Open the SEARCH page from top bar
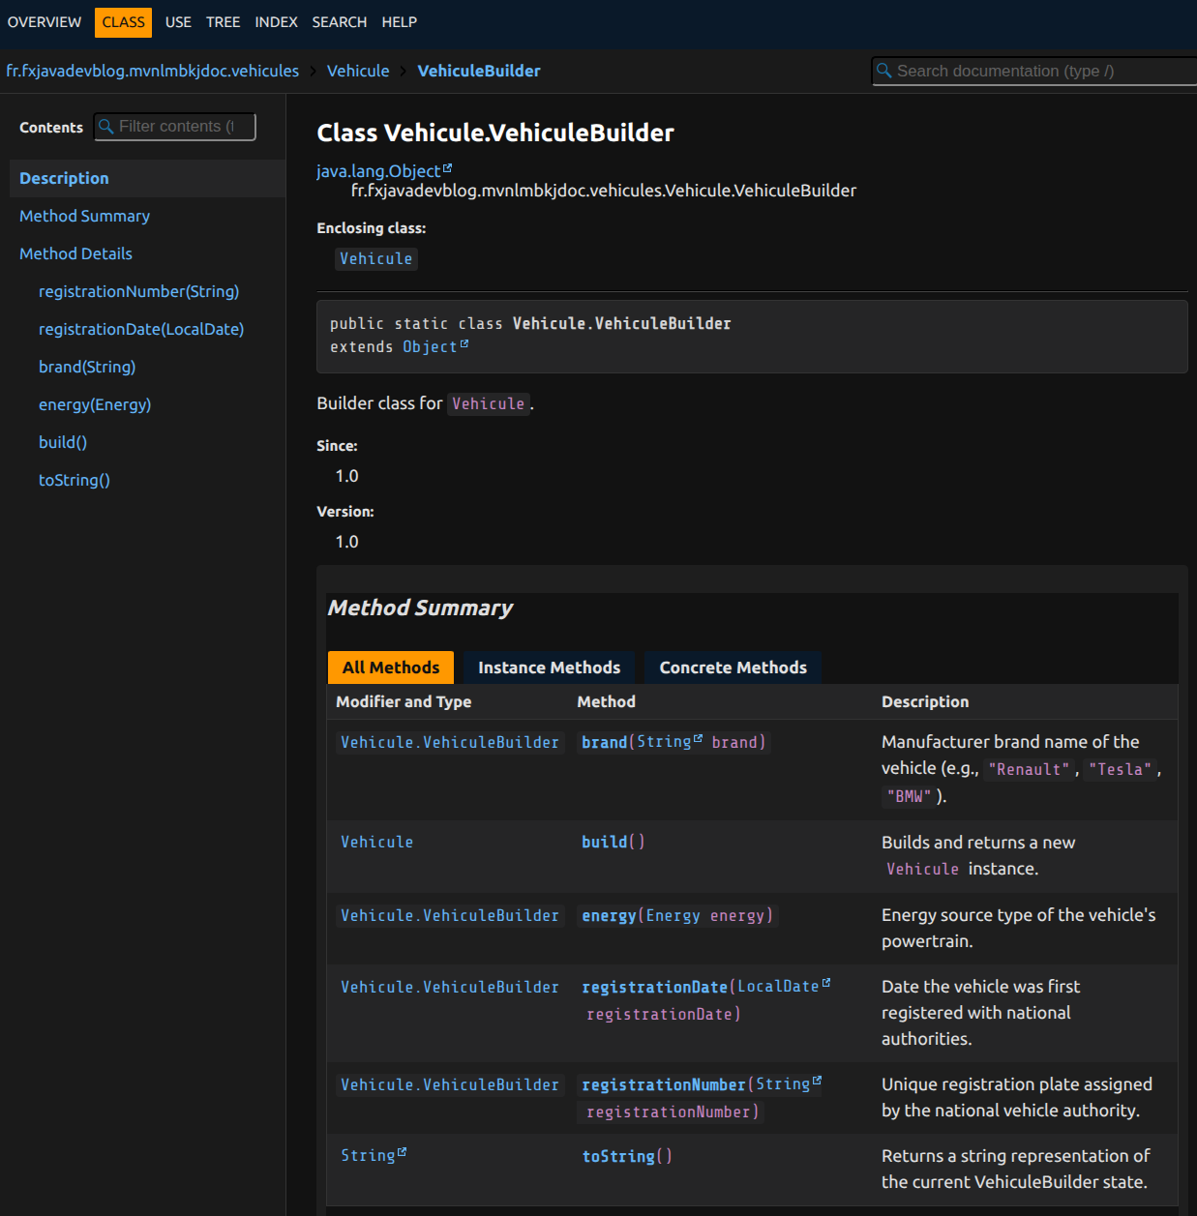 point(339,22)
